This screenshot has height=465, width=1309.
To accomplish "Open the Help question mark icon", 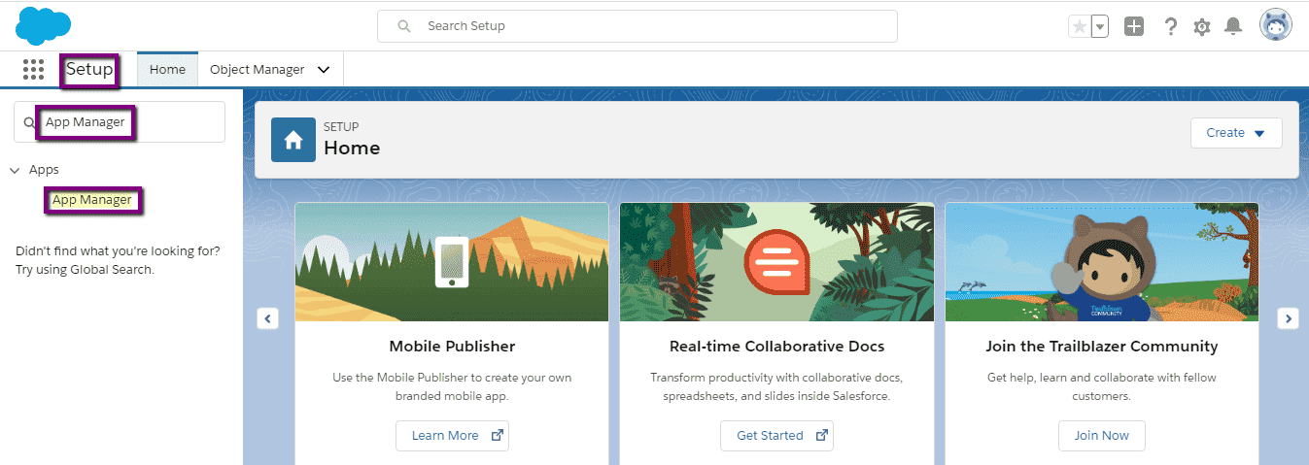I will pos(1171,26).
